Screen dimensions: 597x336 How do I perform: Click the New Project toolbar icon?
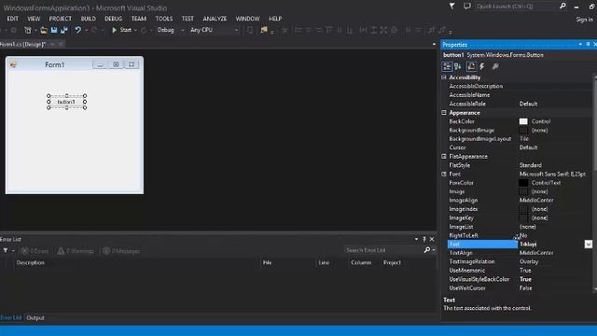pyautogui.click(x=28, y=30)
